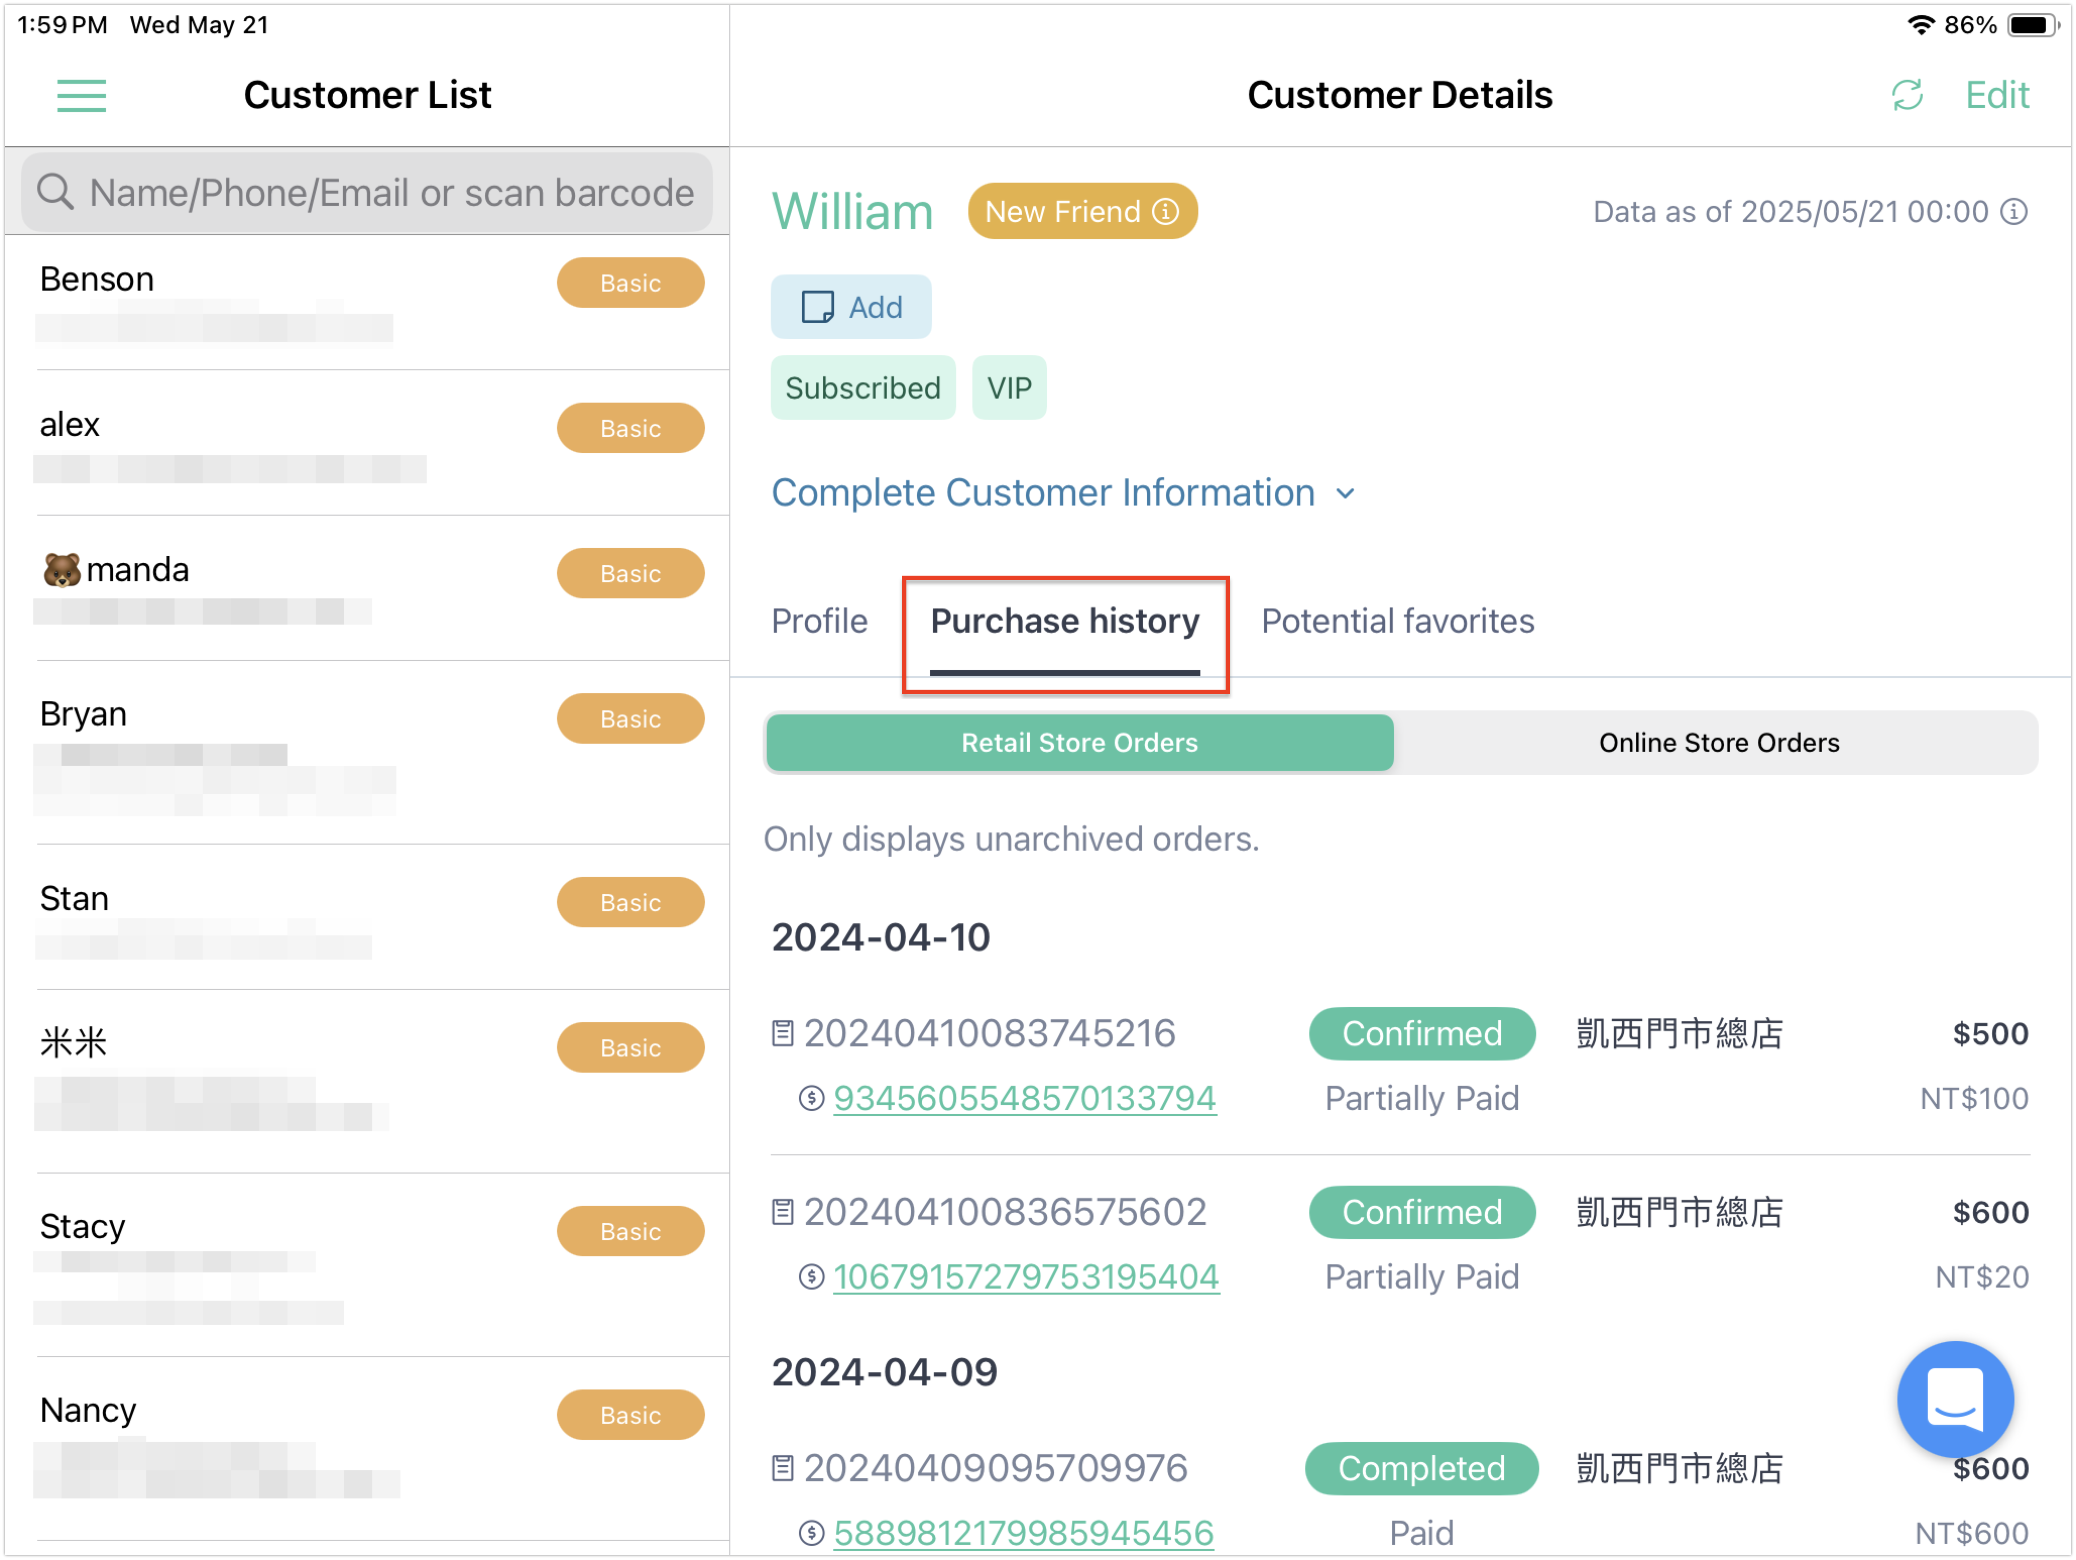Select customer alex in list
The image size is (2076, 1560).
pyautogui.click(x=367, y=443)
